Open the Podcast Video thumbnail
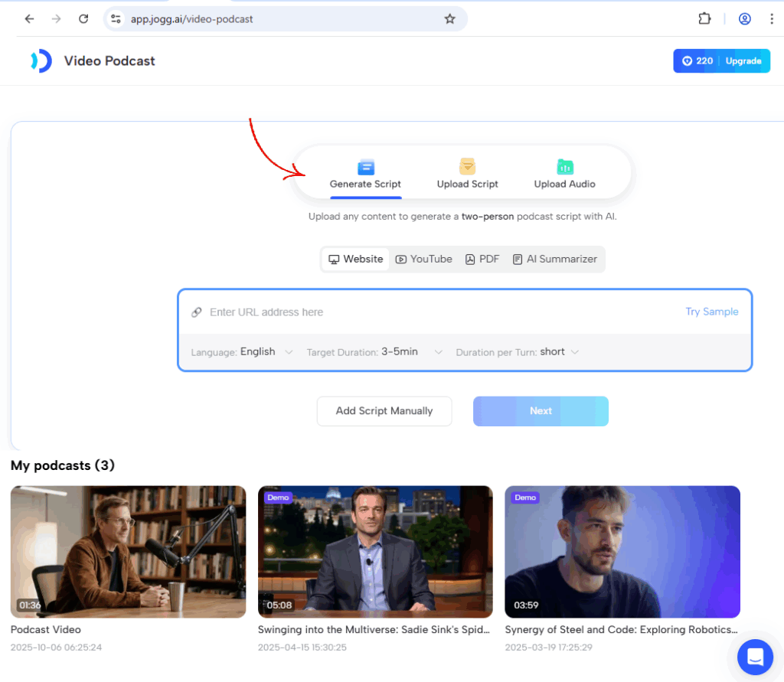 pyautogui.click(x=128, y=551)
